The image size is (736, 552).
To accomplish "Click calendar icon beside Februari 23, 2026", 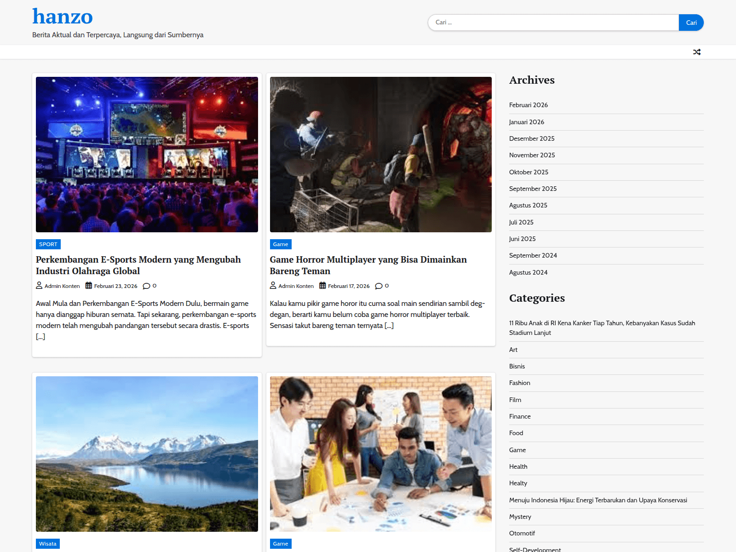I will (89, 286).
